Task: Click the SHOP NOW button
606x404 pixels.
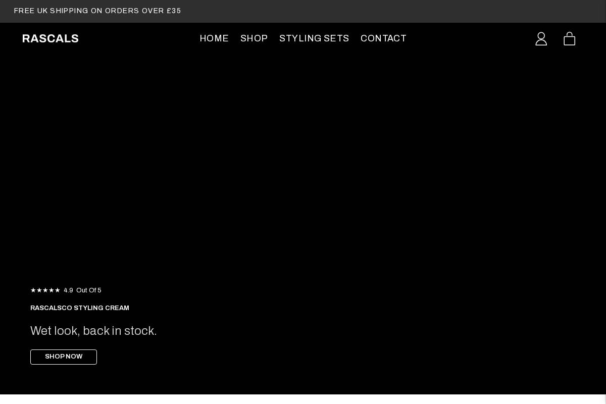Action: pyautogui.click(x=64, y=357)
